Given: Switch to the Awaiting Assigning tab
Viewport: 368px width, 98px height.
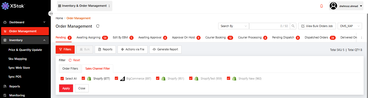Looking at the screenshot, I should (88, 38).
